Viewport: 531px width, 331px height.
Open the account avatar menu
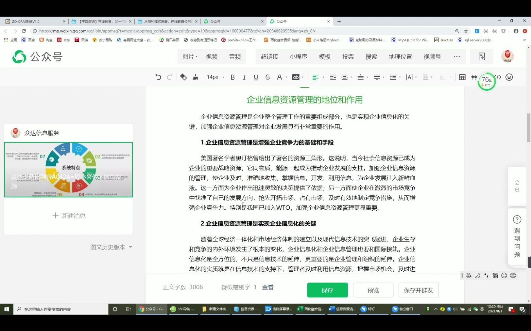pyautogui.click(x=507, y=56)
